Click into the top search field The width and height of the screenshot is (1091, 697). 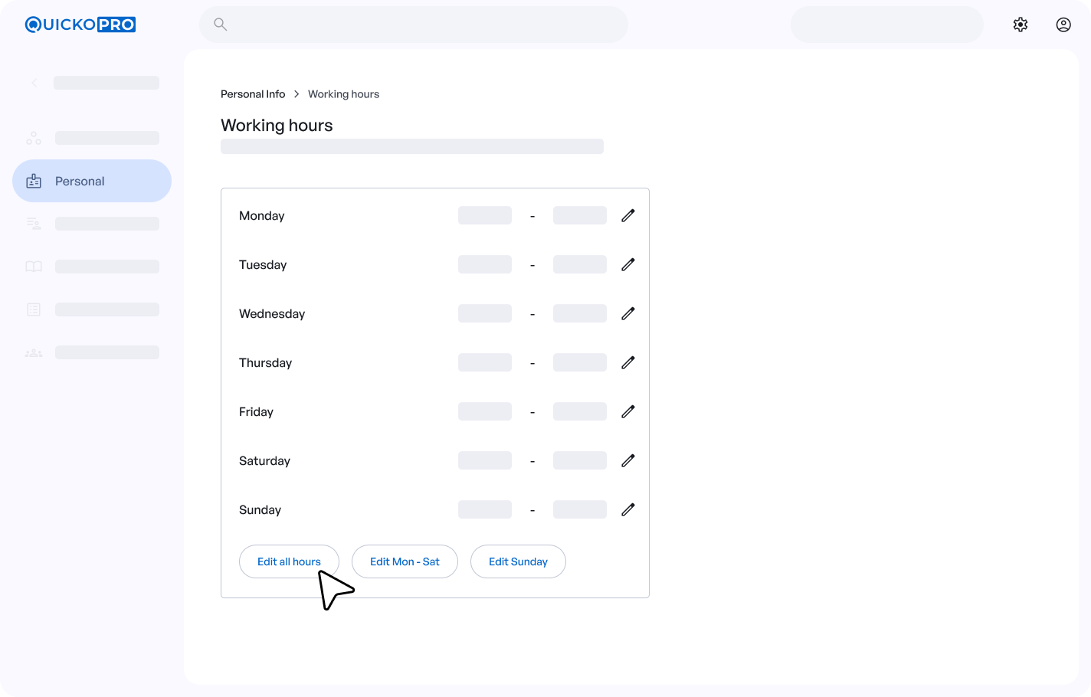tap(414, 25)
